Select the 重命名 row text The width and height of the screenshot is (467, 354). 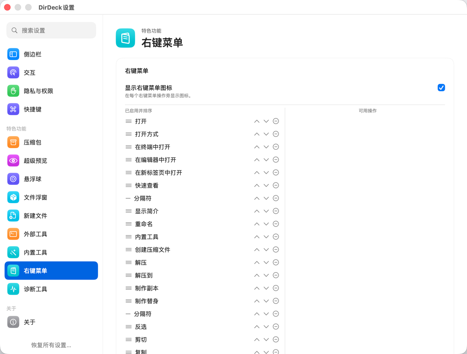[x=144, y=224]
